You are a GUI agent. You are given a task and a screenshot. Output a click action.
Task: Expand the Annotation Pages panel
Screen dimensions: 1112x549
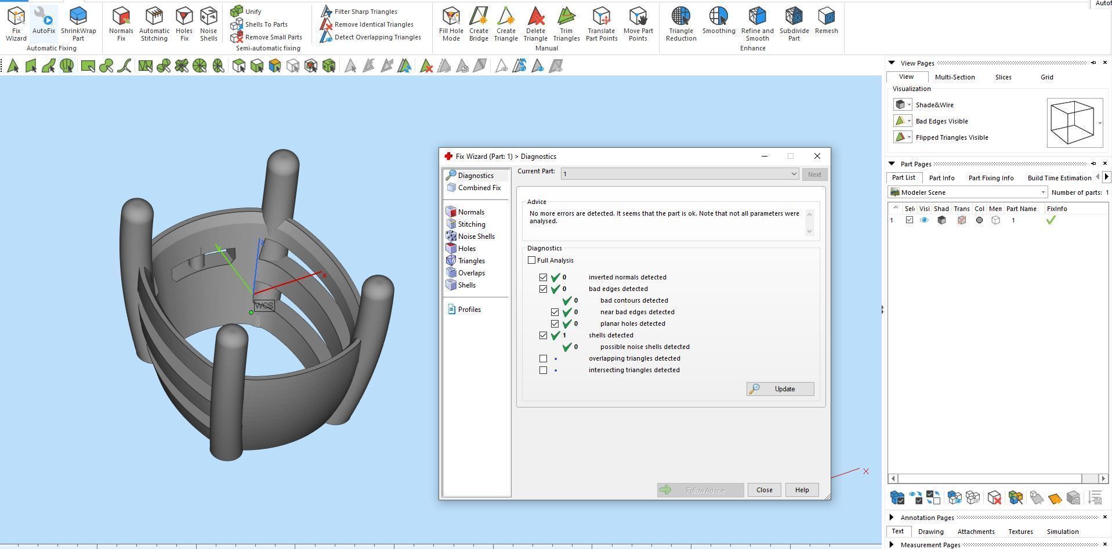point(892,518)
